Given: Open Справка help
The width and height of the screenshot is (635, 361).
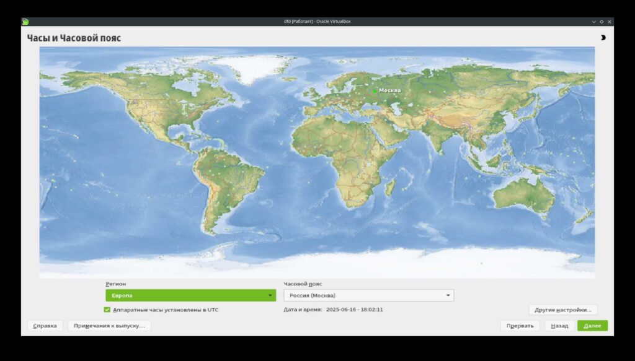Looking at the screenshot, I should point(45,326).
